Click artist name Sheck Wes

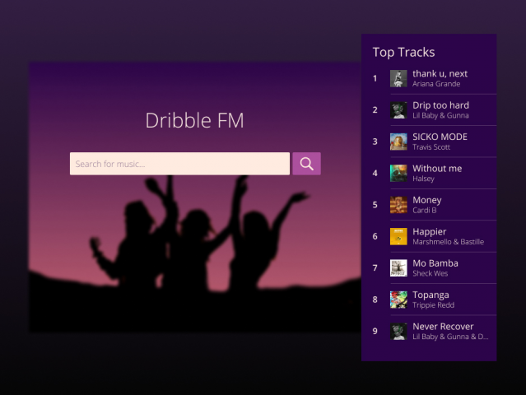[x=430, y=273]
